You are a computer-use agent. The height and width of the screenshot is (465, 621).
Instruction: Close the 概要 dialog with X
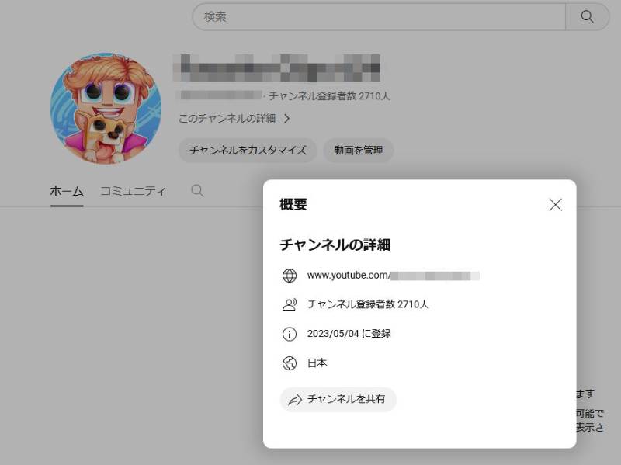(555, 205)
